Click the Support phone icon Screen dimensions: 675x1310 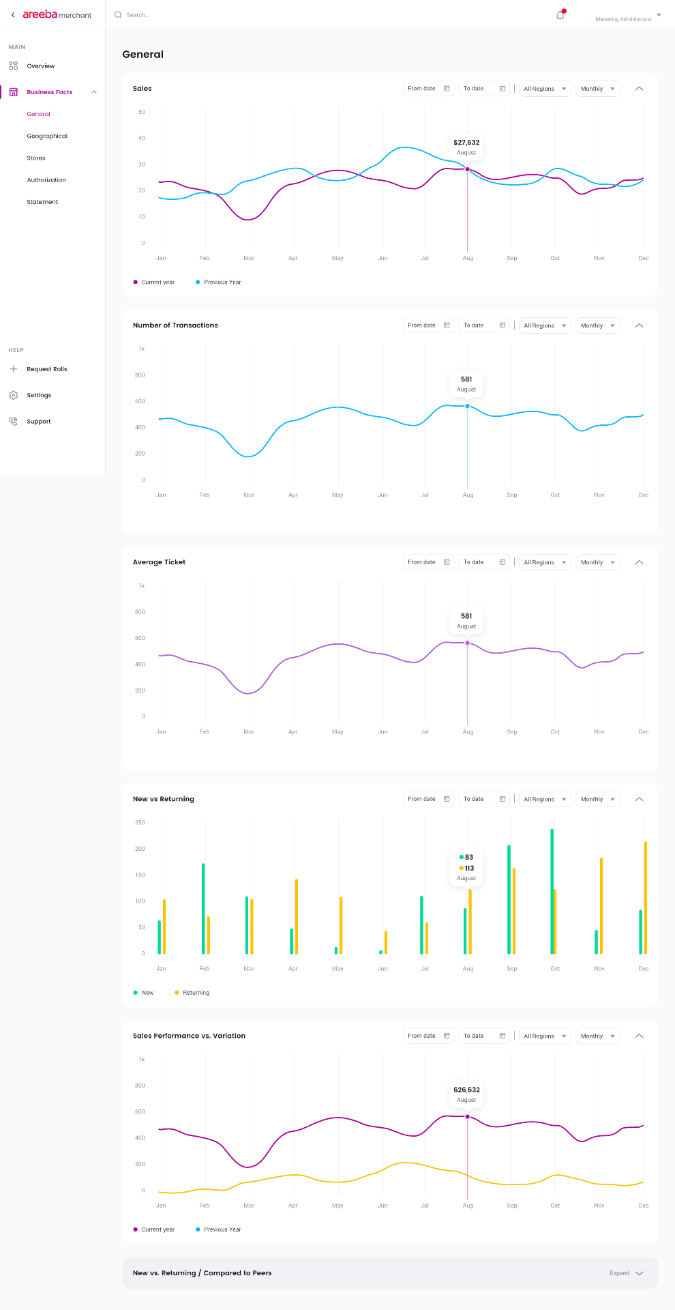coord(14,422)
